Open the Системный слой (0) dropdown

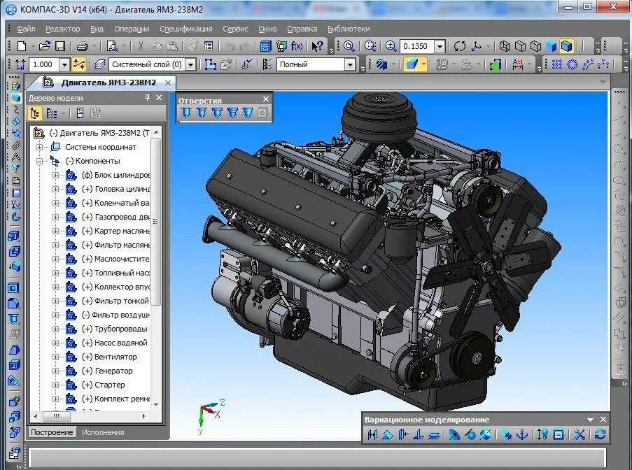click(x=191, y=64)
